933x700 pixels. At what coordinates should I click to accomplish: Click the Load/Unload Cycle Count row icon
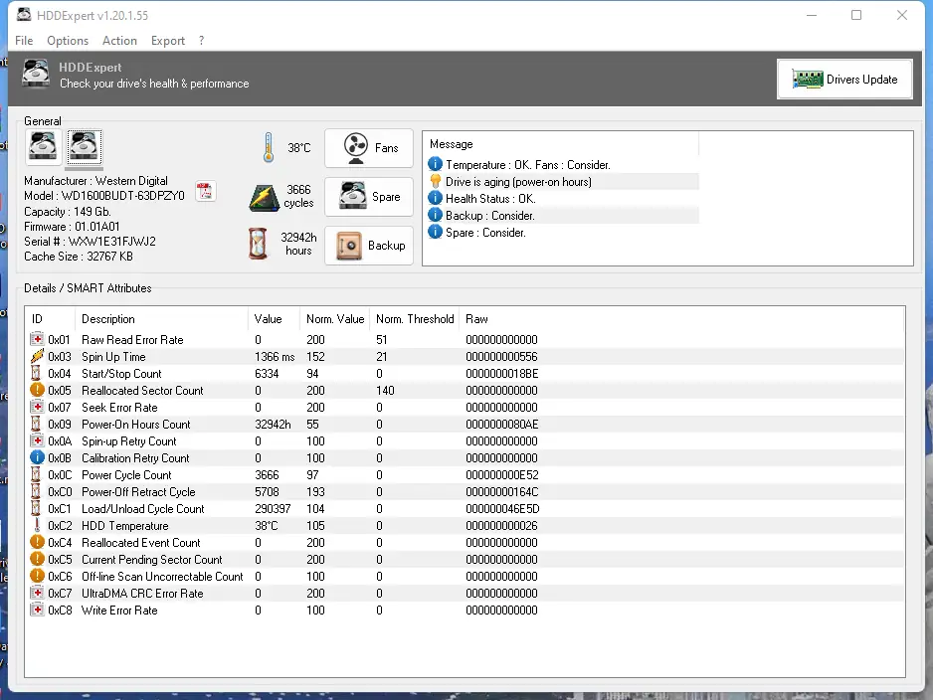36,508
